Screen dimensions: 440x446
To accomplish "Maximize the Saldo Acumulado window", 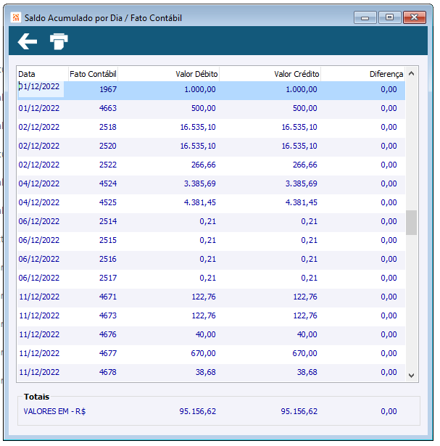I will (x=390, y=17).
